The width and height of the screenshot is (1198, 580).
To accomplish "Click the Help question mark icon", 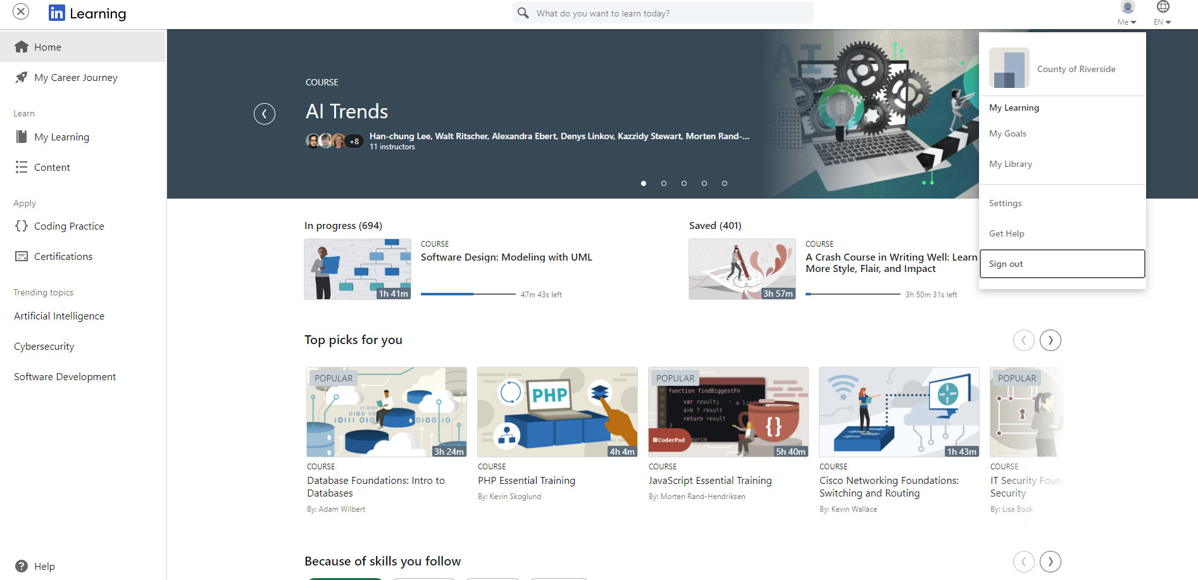I will coord(22,566).
